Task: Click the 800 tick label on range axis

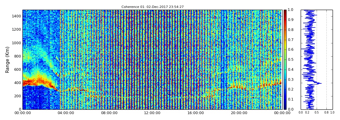Action: pos(18,56)
